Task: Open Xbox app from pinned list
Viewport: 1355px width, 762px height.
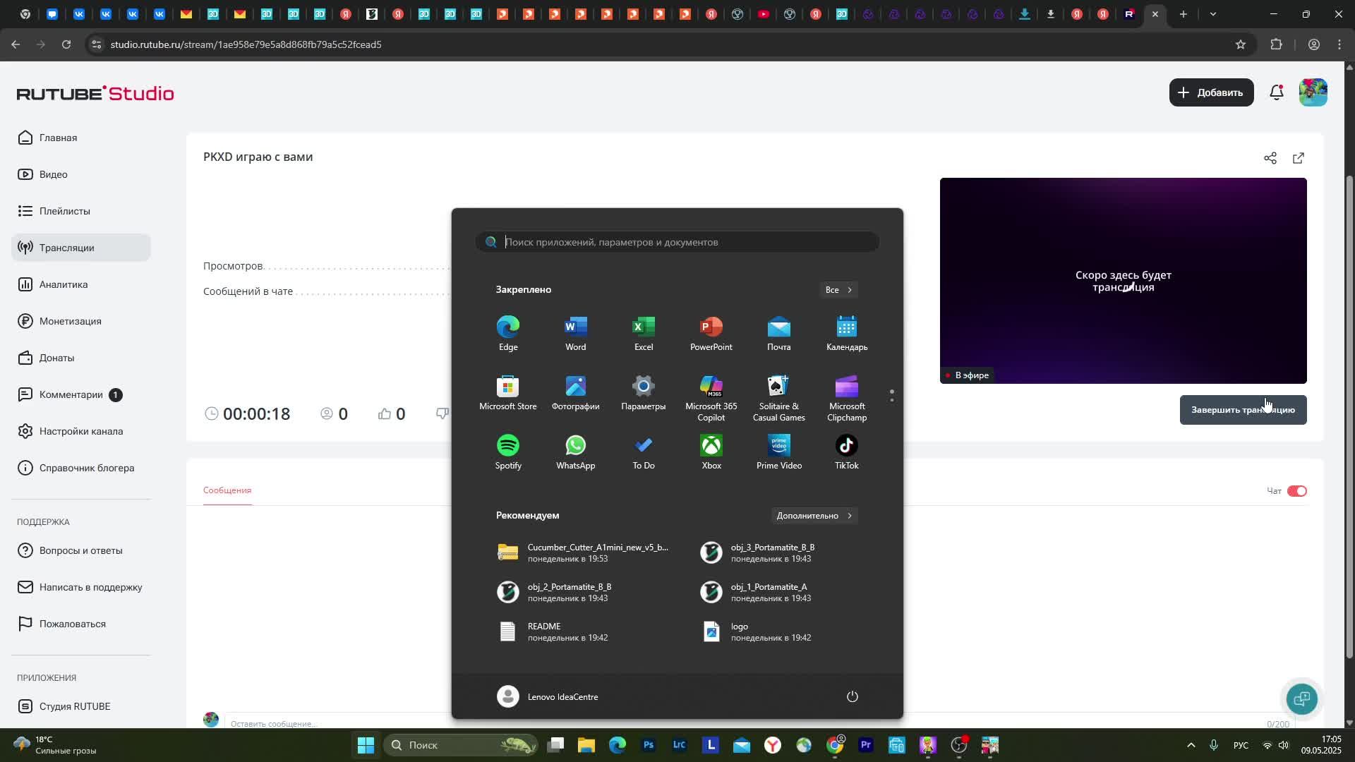Action: pyautogui.click(x=711, y=452)
